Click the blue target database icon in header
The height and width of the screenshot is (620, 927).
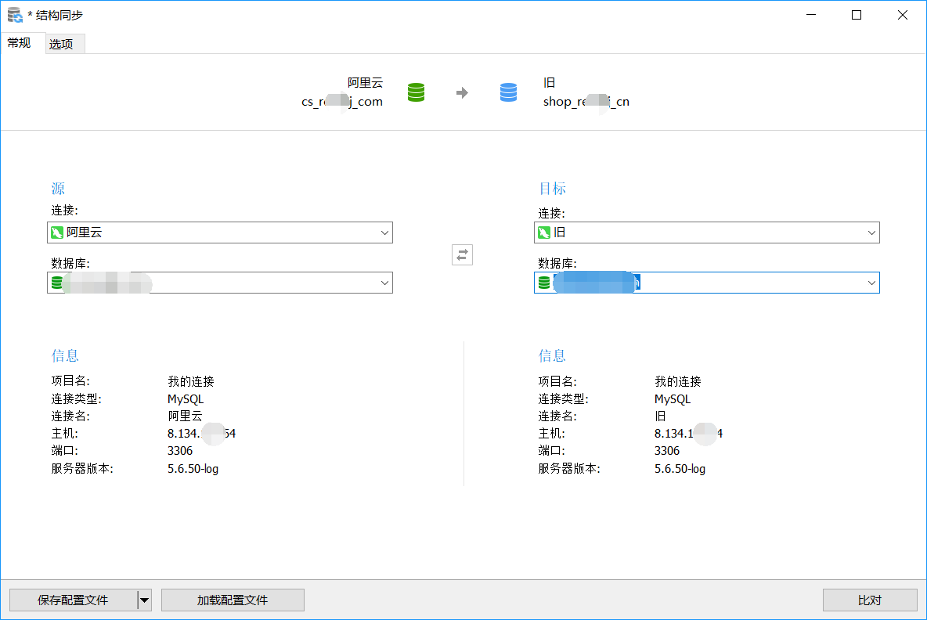click(508, 92)
